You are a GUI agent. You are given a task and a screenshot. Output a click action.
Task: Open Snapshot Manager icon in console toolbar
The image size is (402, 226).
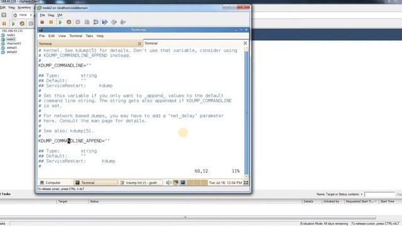pos(96,23)
